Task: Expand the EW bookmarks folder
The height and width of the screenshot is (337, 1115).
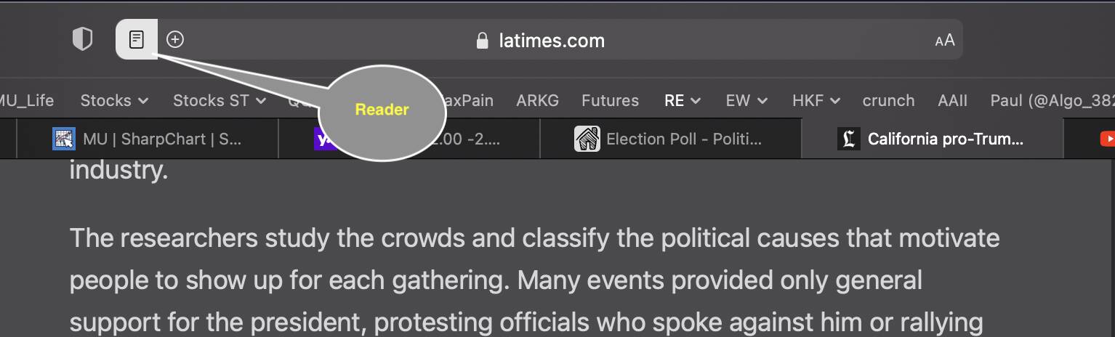Action: (746, 100)
